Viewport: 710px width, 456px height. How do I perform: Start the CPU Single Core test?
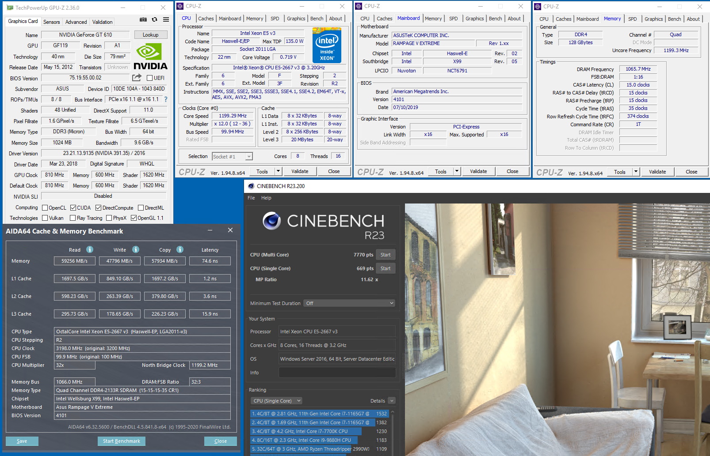click(x=386, y=268)
